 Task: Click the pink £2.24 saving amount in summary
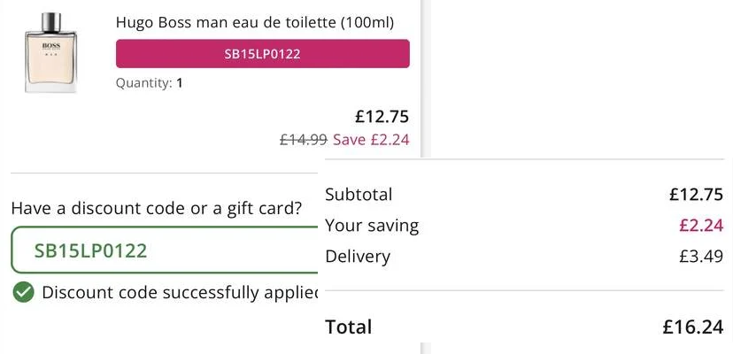click(701, 226)
